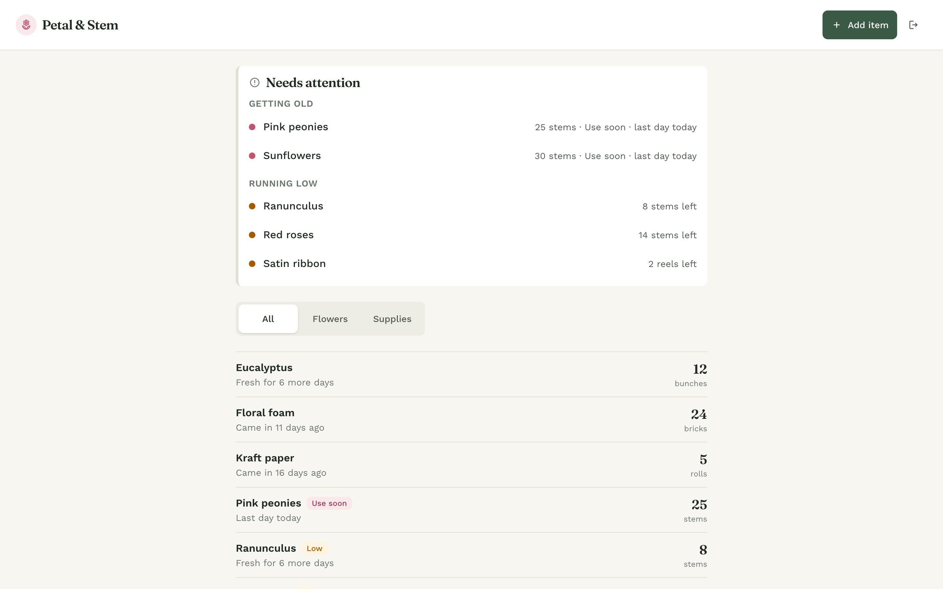943x589 pixels.
Task: Click the sign out icon
Action: click(x=913, y=25)
